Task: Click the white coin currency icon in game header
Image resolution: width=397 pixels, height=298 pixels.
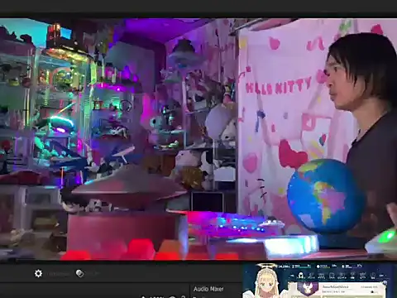Action: [x=318, y=267]
